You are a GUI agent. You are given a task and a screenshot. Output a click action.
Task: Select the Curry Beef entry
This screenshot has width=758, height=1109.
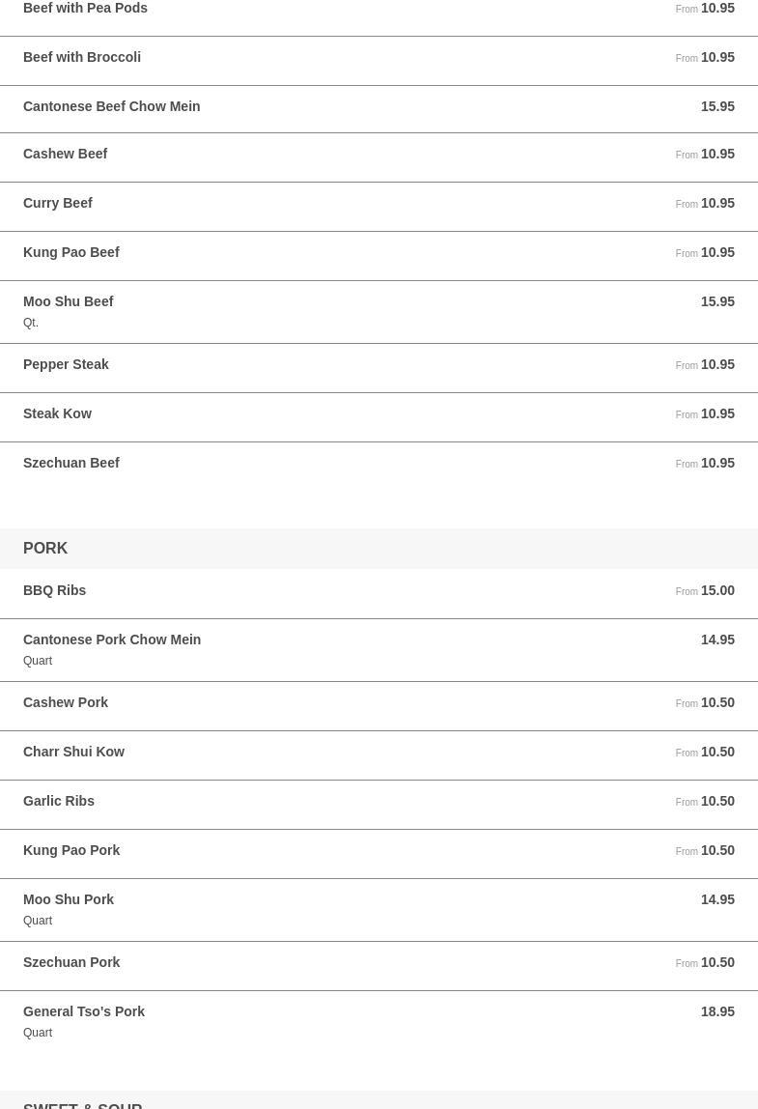(x=379, y=207)
